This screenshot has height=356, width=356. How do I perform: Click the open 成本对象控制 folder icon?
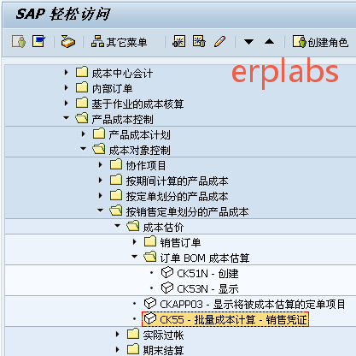[x=99, y=149]
